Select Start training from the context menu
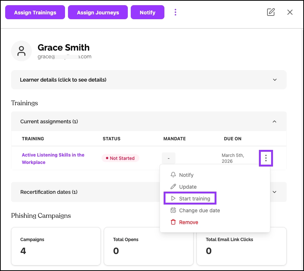Screen dimensions: 304x271 [194, 199]
